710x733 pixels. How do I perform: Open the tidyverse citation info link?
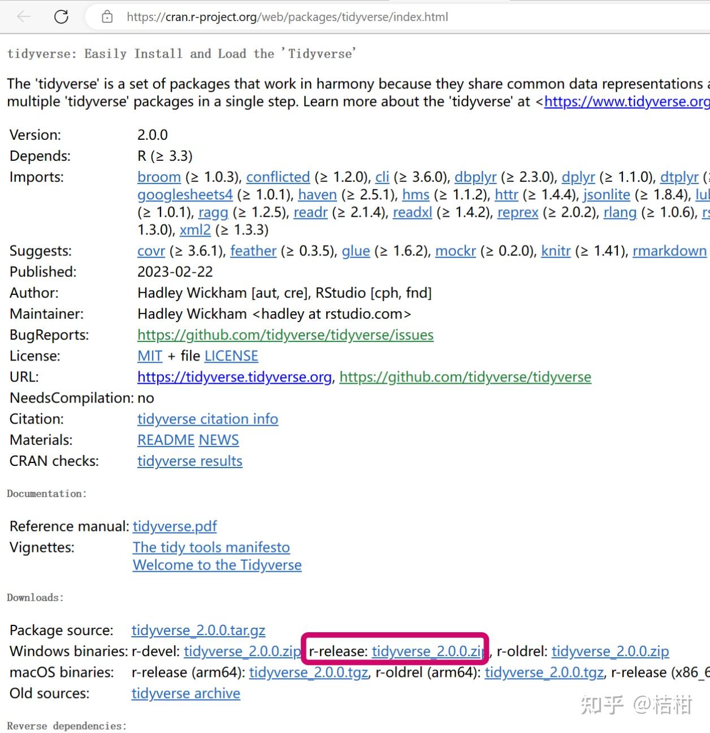pyautogui.click(x=207, y=419)
